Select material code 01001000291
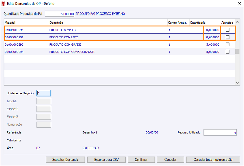The height and width of the screenshot is (166, 244). pyautogui.click(x=14, y=30)
